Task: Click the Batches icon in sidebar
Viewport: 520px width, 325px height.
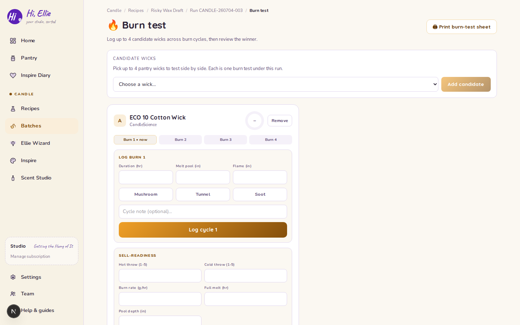Action: (13, 126)
